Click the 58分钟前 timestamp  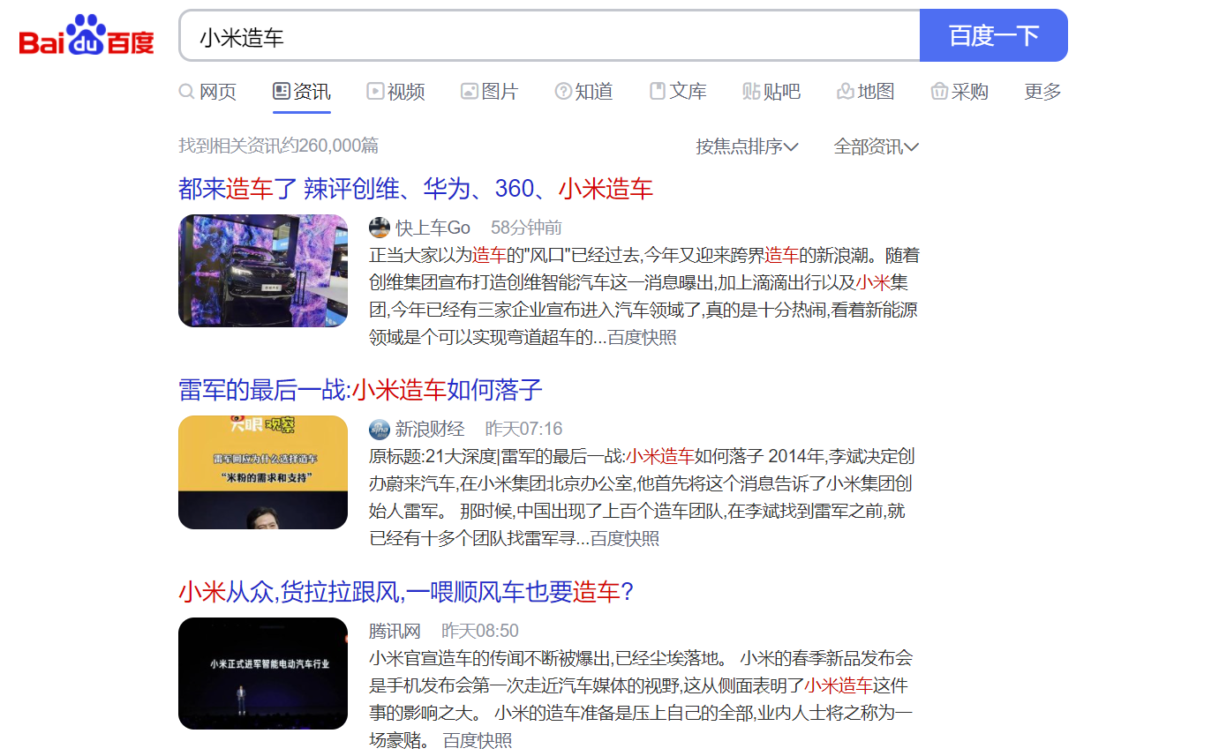526,228
